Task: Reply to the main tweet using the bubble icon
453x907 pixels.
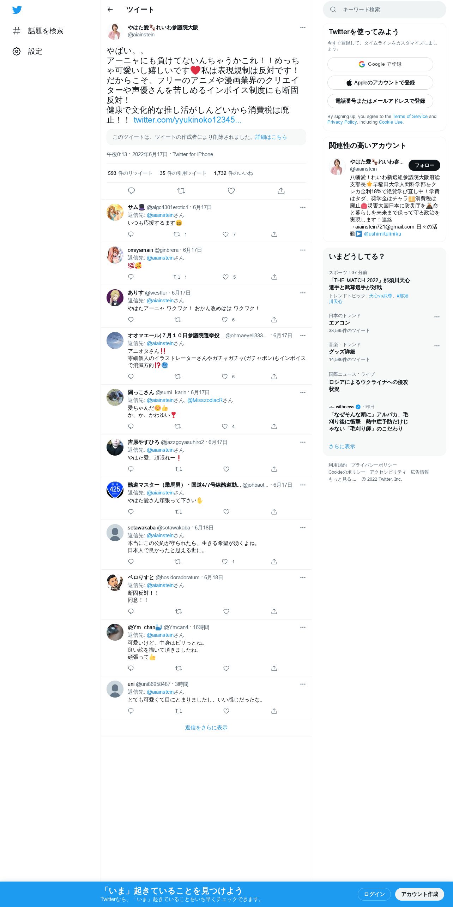Action: [131, 191]
